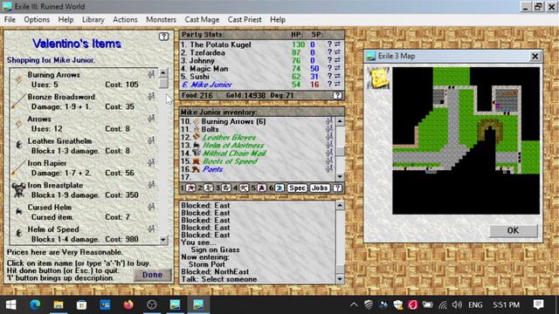The height and width of the screenshot is (314, 559).
Task: Switch inventory to character 4 icon
Action: (x=244, y=188)
